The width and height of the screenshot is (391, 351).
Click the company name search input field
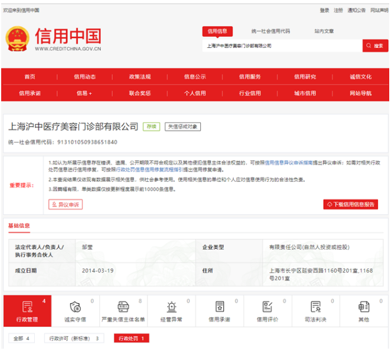[282, 45]
